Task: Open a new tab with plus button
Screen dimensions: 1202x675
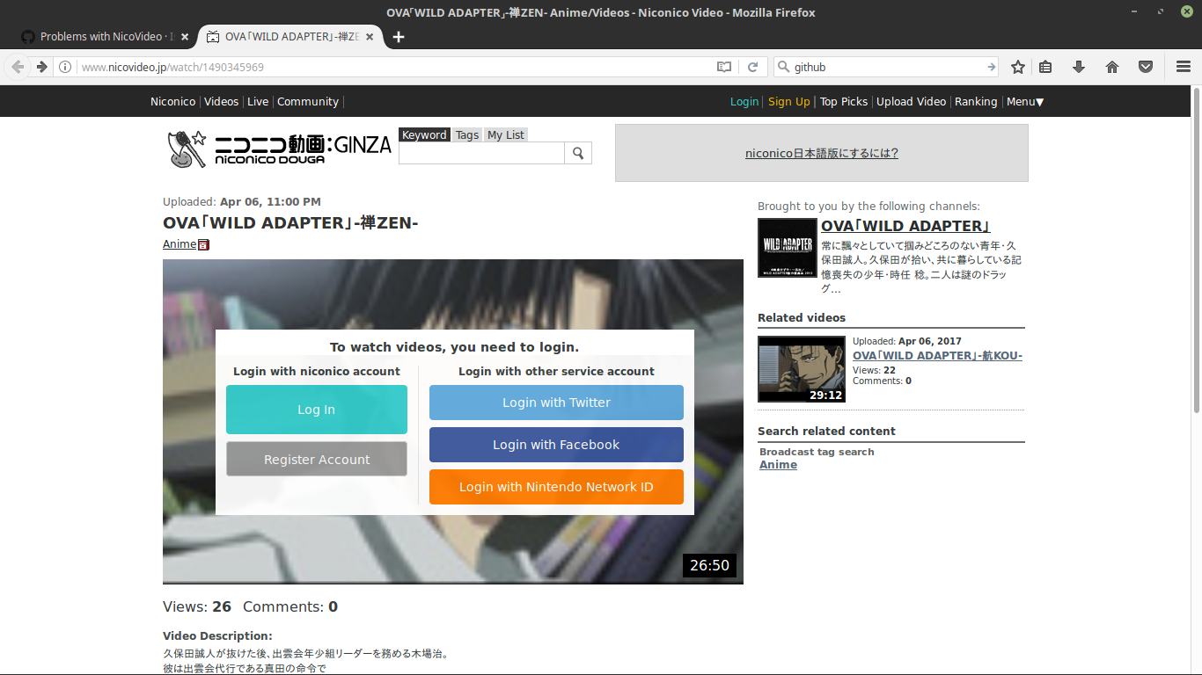Action: [399, 37]
